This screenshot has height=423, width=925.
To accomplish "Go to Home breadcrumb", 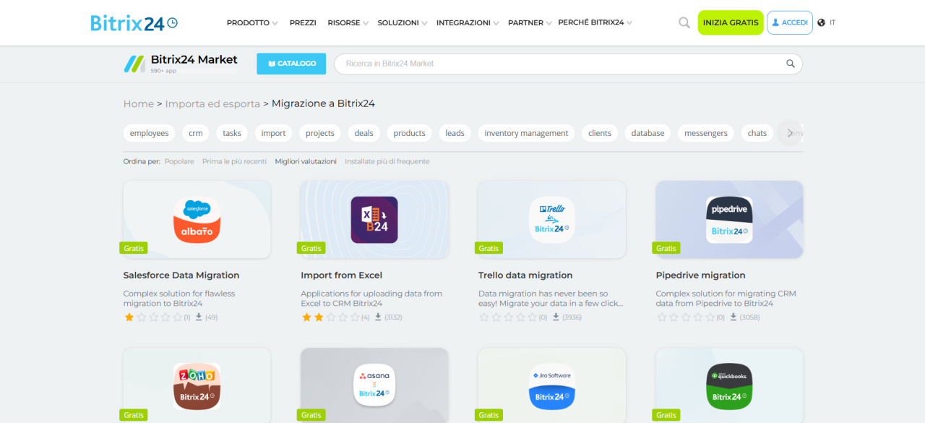I will point(138,103).
